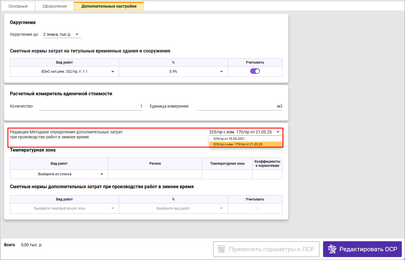Expand the Выберите температурную зону dropdown

point(113,208)
